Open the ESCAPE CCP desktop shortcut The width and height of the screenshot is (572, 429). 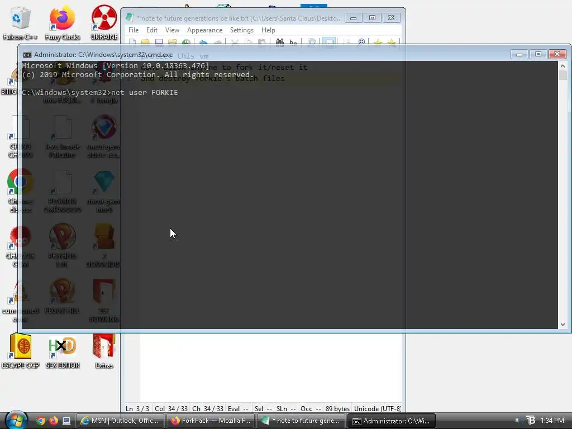point(21,351)
